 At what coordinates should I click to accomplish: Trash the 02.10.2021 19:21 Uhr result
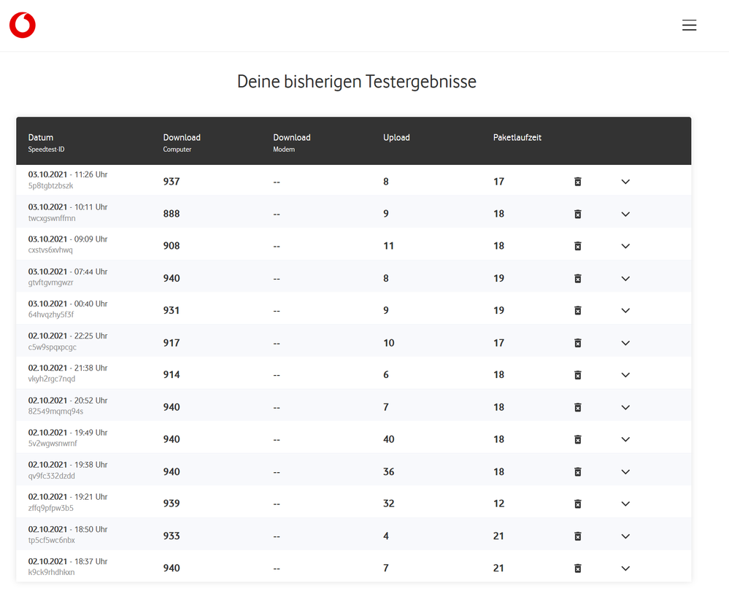click(577, 503)
